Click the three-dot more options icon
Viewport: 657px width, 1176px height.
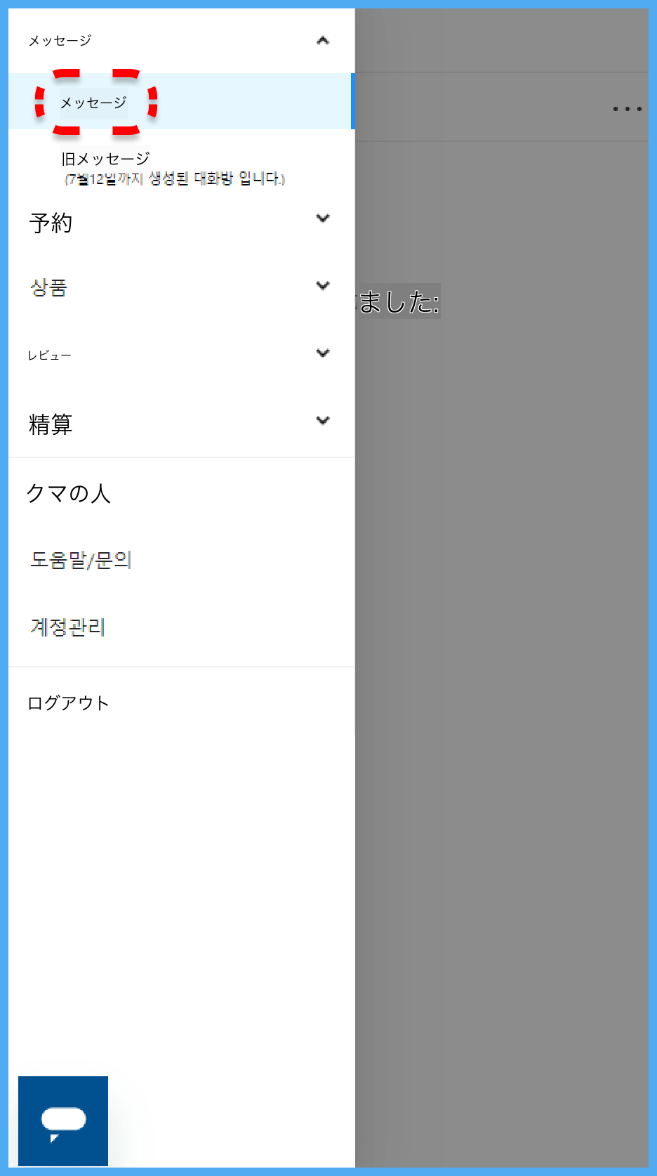pos(627,109)
